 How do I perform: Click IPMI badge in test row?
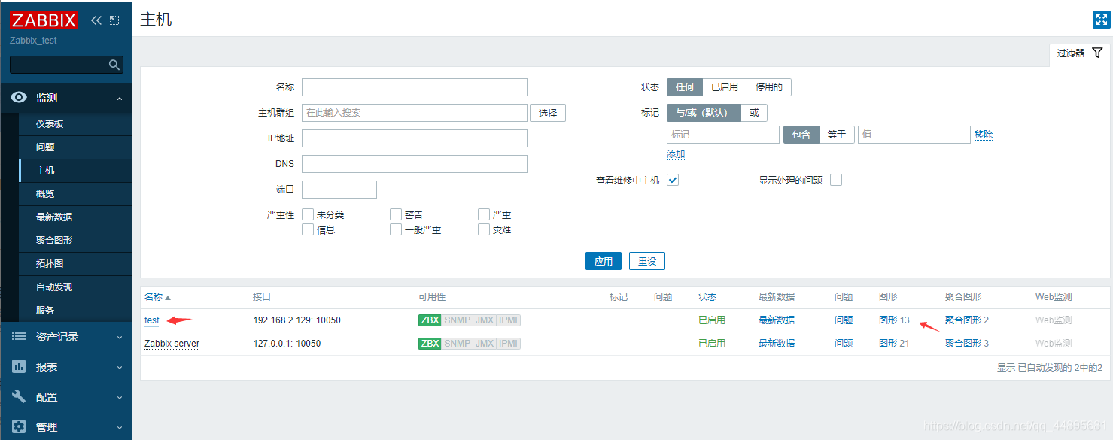[x=509, y=320]
